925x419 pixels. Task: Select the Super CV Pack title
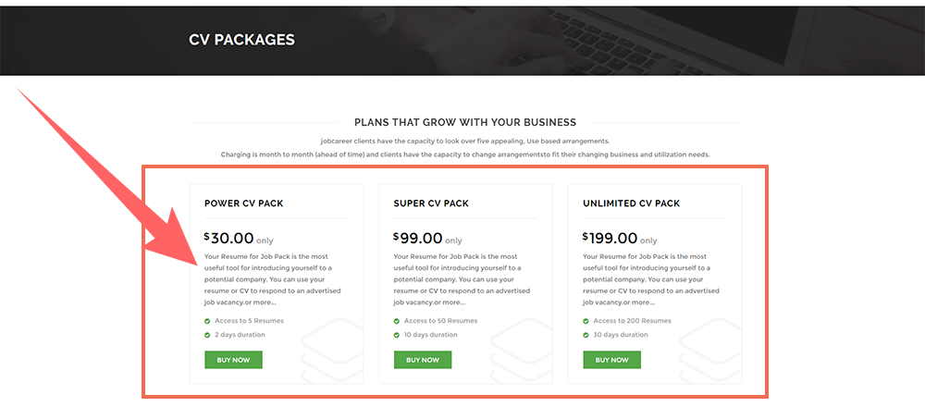tap(432, 203)
